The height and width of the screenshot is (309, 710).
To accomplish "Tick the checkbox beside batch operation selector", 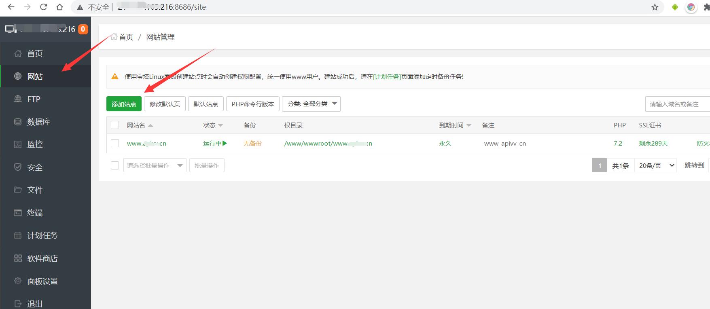I will 115,165.
